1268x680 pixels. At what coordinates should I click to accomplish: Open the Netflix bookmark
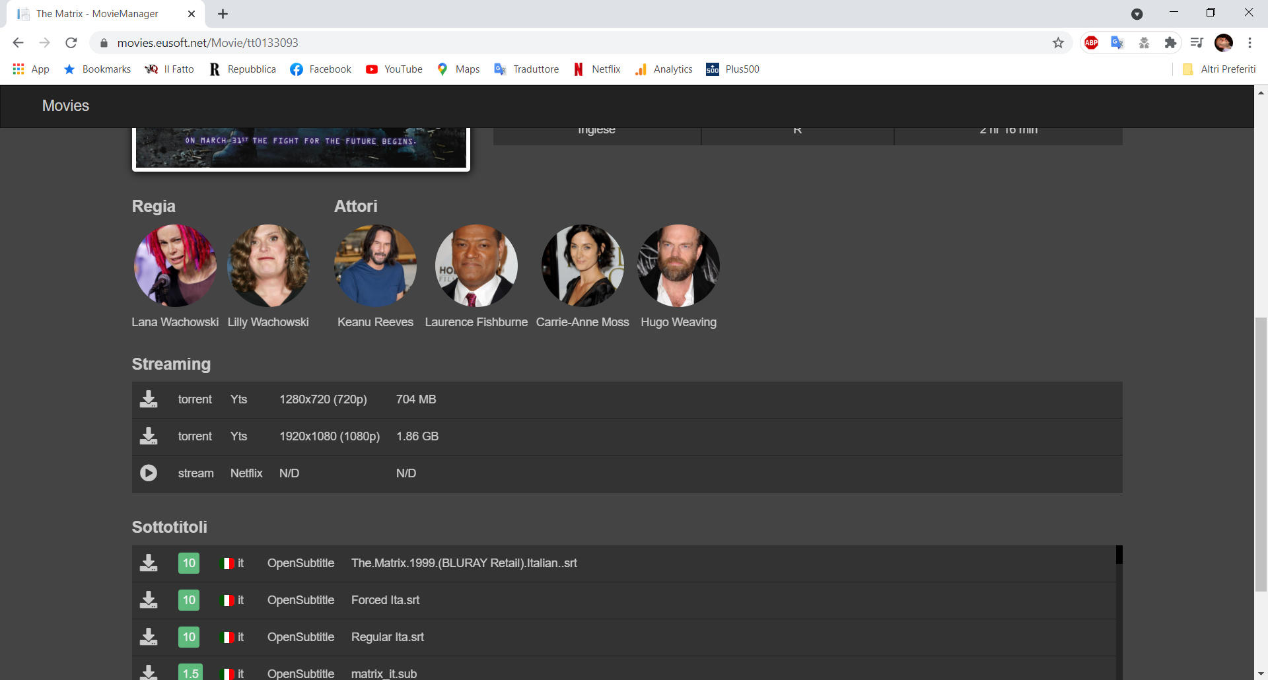coord(597,69)
